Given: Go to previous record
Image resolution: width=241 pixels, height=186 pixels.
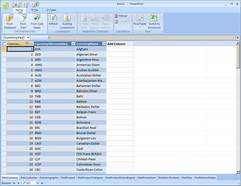Looking at the screenshot, I should (x=18, y=183).
